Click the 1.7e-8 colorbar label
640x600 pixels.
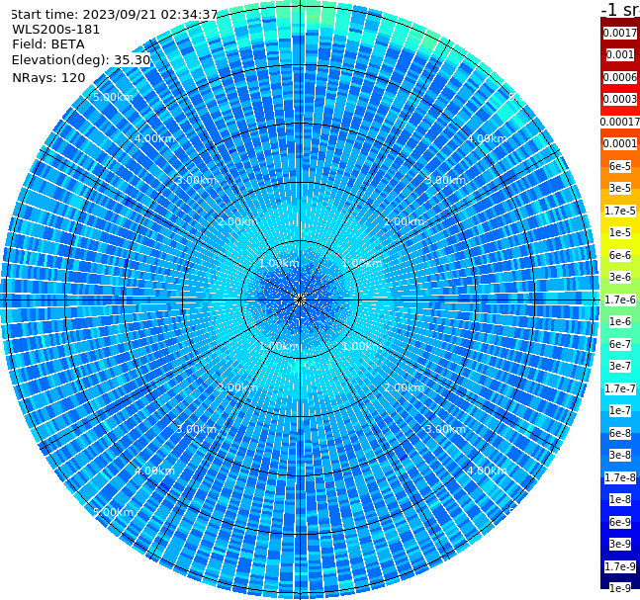[620, 477]
